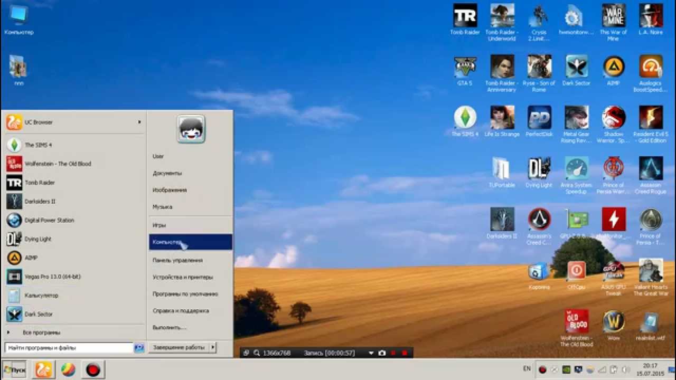
Task: Click the magnifier icon in recorder bar
Action: pos(257,353)
